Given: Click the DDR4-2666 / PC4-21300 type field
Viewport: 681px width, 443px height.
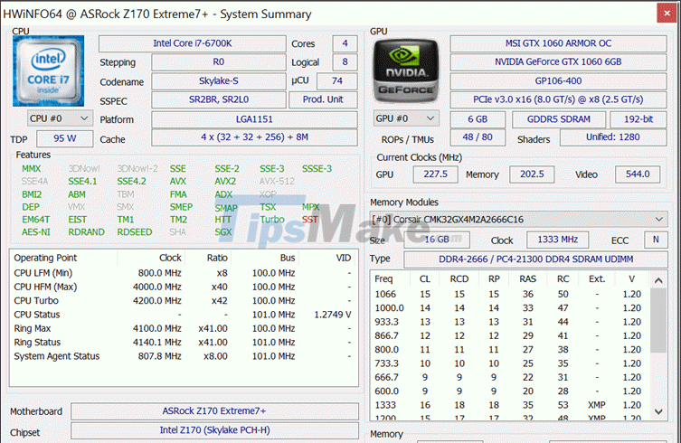Looking at the screenshot, I should (x=535, y=259).
